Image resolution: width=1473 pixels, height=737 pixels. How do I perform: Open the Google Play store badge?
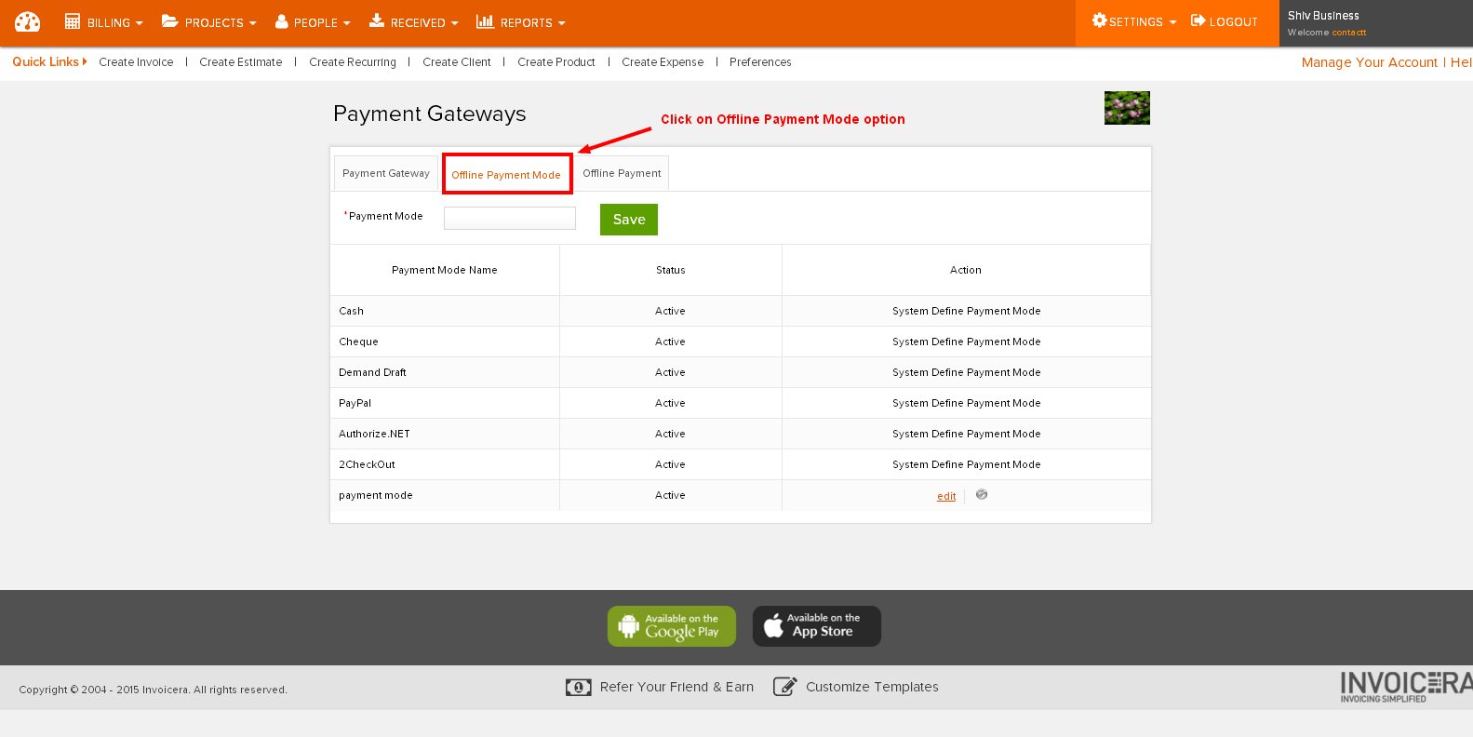coord(671,626)
